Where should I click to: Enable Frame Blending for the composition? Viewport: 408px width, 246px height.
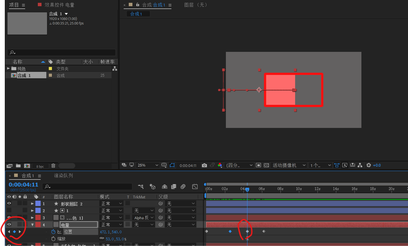tap(174, 186)
